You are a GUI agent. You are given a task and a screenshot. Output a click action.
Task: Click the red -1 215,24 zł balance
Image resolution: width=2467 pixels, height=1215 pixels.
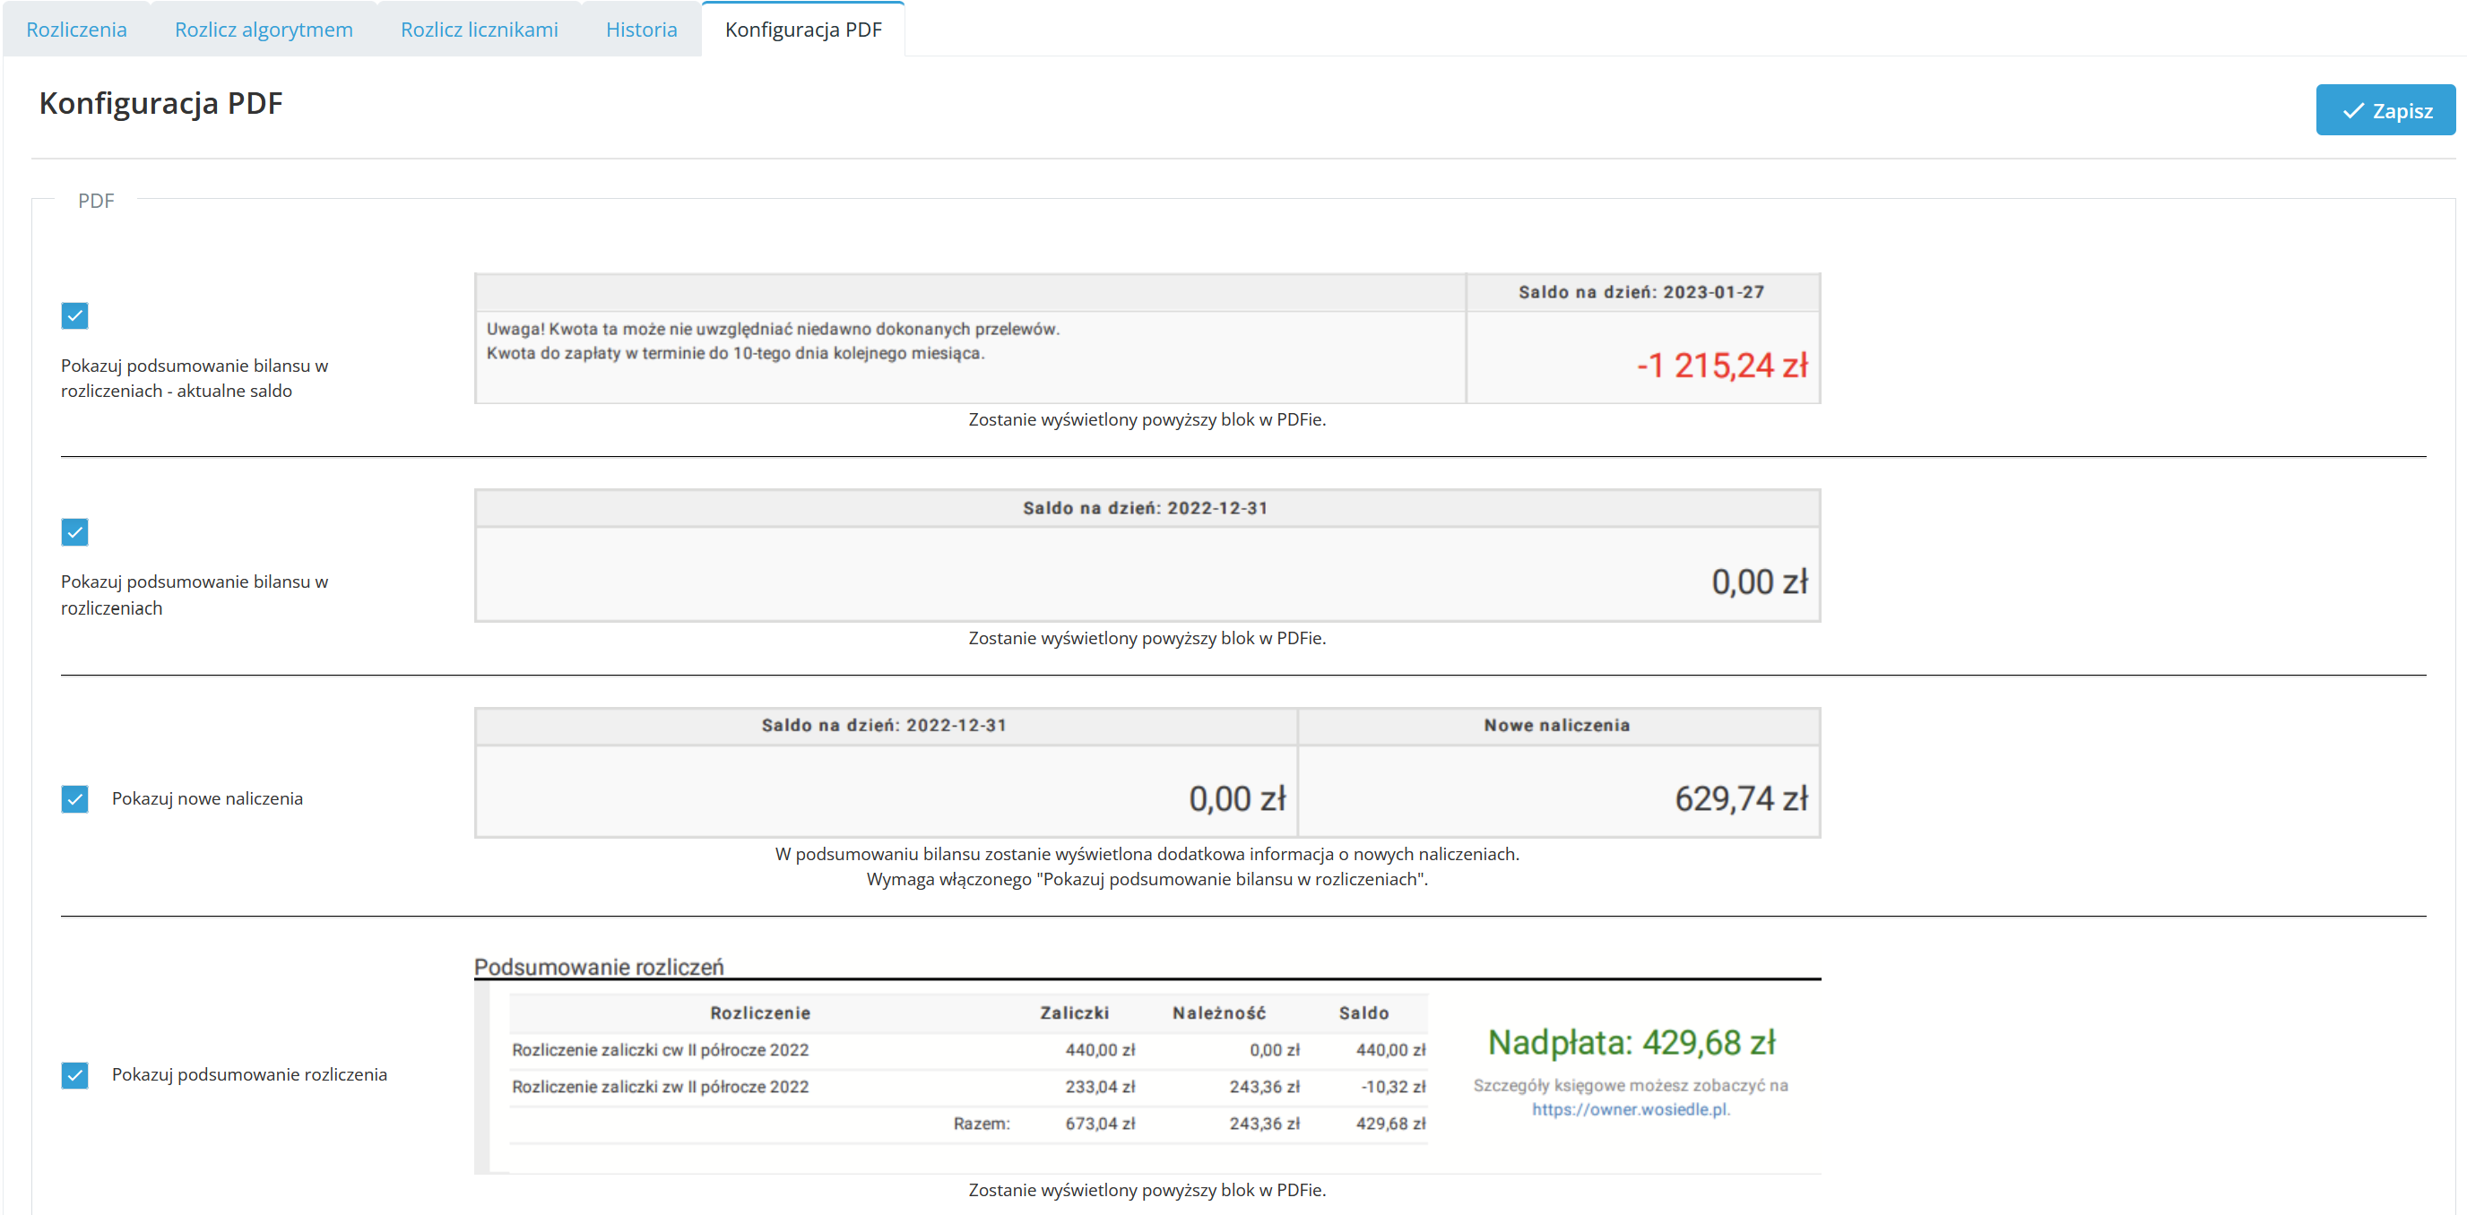click(1721, 365)
